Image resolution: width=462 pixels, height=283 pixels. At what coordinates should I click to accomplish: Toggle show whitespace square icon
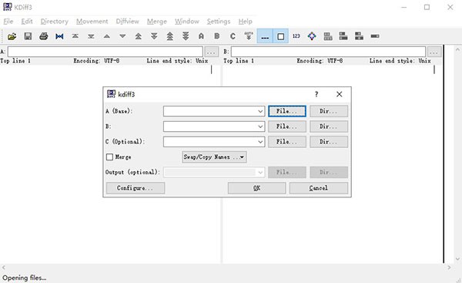(281, 36)
